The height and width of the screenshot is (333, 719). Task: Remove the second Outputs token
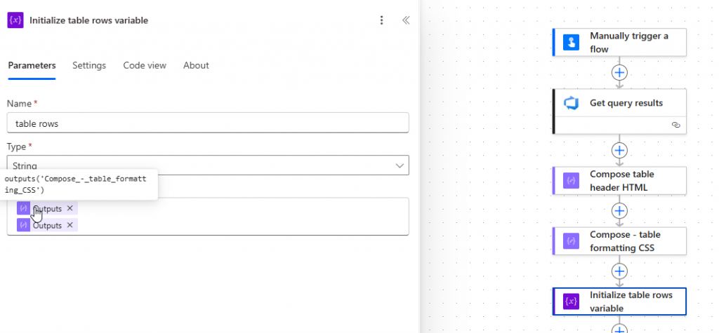(x=70, y=225)
